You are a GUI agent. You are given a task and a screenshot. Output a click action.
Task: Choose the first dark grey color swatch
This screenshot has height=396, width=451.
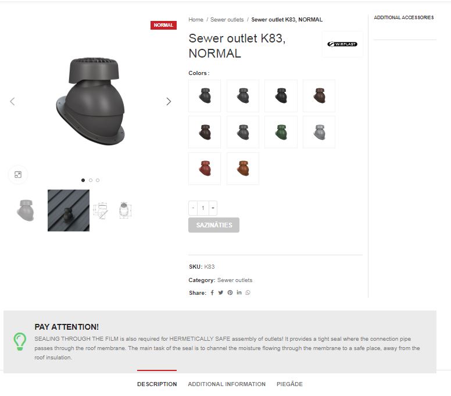[x=205, y=96]
